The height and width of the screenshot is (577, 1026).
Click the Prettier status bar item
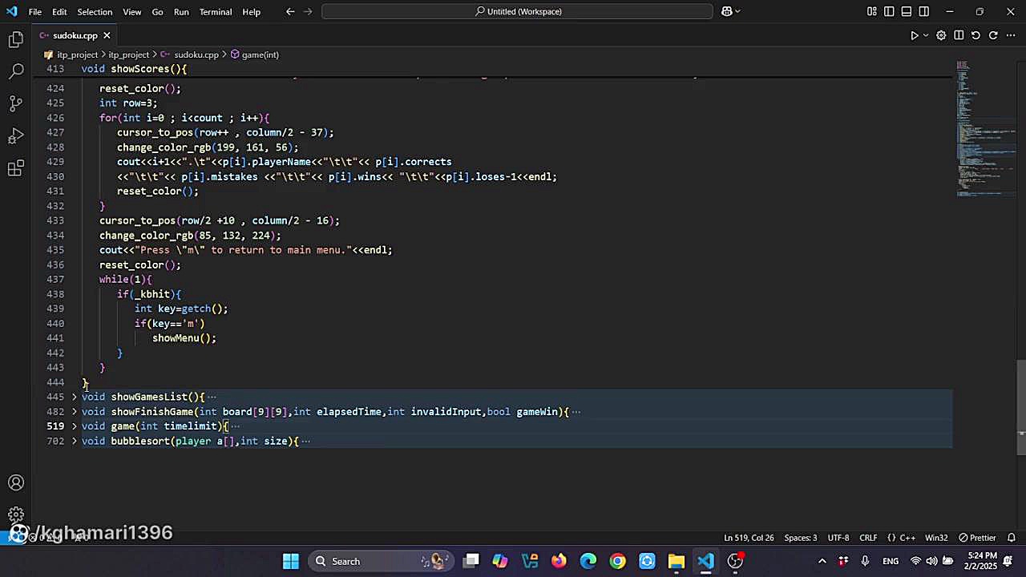[x=977, y=538]
